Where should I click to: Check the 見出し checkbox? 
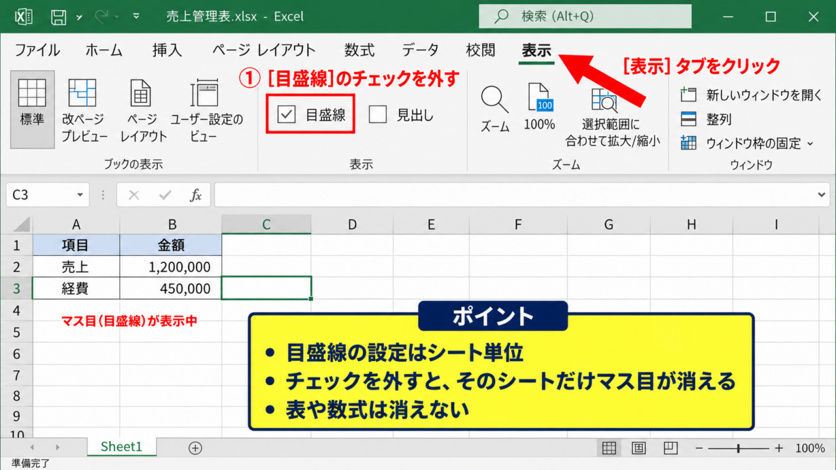coord(378,115)
